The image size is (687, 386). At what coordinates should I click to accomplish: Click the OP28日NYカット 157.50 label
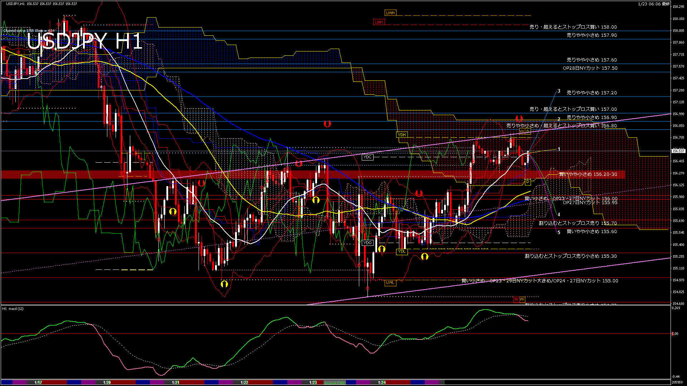(x=590, y=68)
